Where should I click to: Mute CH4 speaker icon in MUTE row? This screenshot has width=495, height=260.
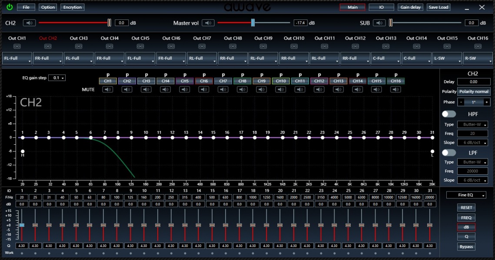point(166,89)
